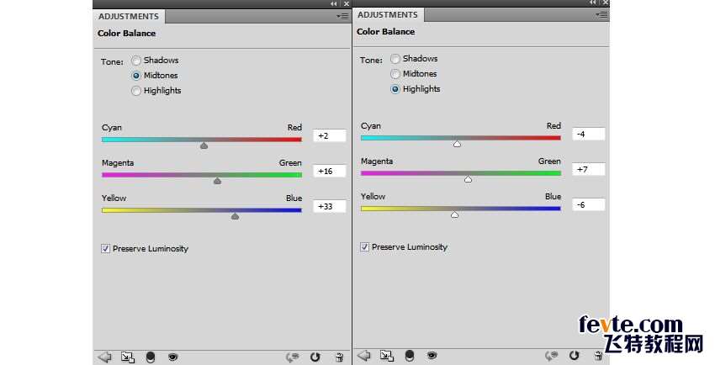The width and height of the screenshot is (715, 365).
Task: Click the right ADJUSTMENTS tab
Action: [x=388, y=14]
